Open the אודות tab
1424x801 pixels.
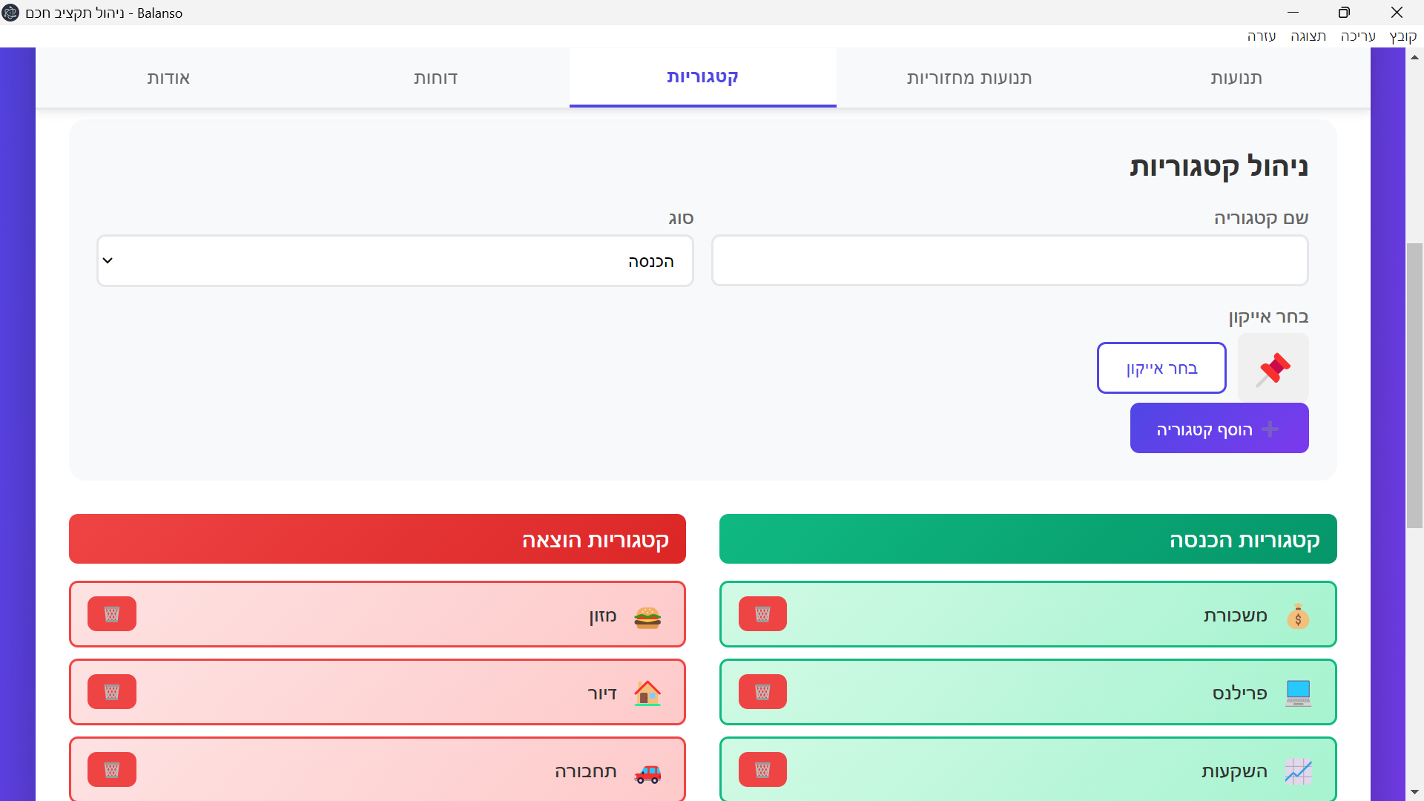[168, 78]
